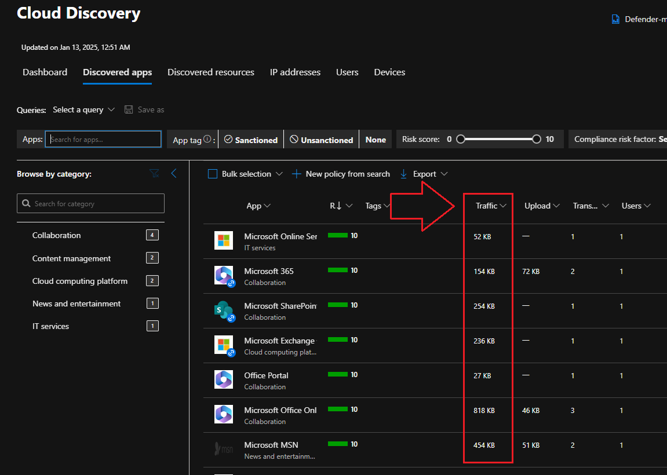Click the right handle of Risk score slider
Screen dimensions: 667x475
[537, 139]
